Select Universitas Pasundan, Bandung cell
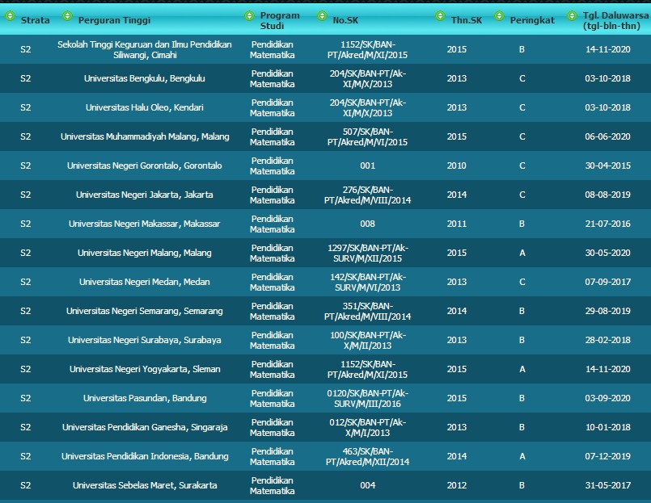 pos(145,398)
